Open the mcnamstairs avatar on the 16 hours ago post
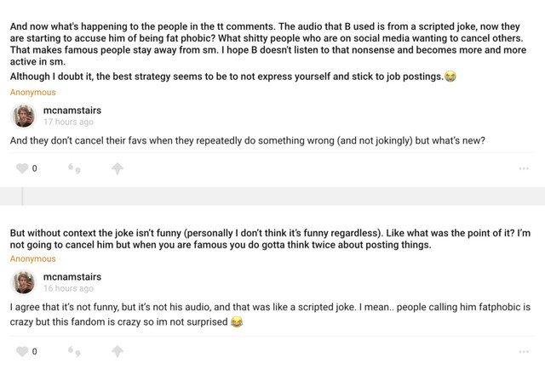This screenshot has height=369, width=545. point(23,282)
